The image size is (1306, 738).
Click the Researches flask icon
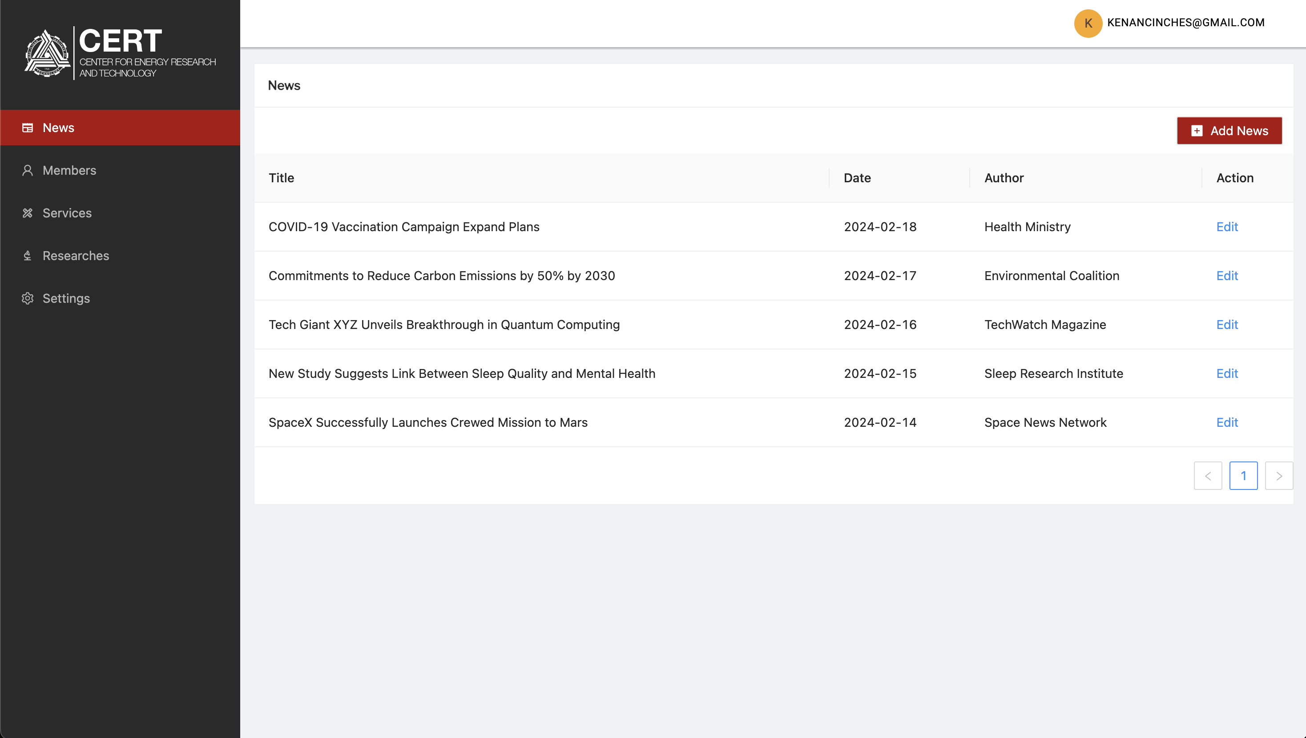click(x=28, y=256)
